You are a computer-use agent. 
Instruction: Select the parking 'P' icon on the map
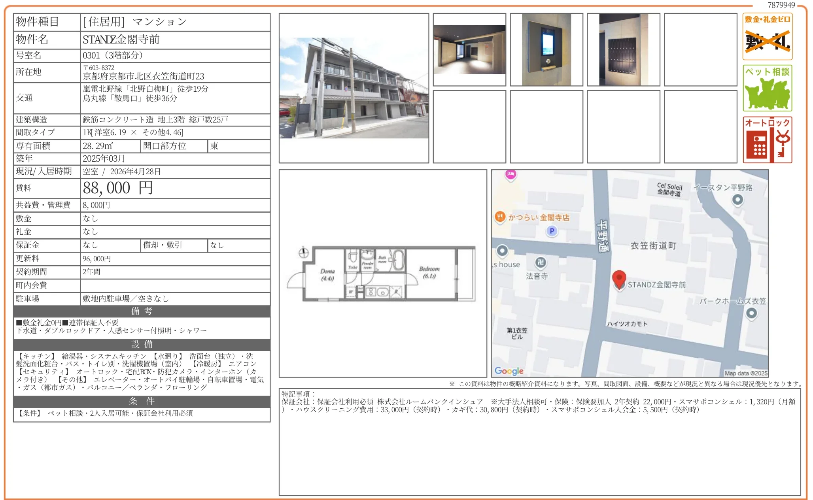[x=552, y=230]
